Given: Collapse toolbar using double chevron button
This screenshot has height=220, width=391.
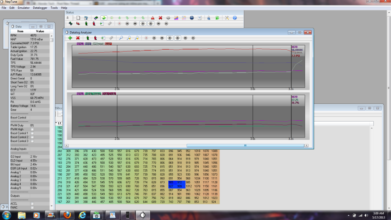Looking at the screenshot, I should pyautogui.click(x=68, y=18).
